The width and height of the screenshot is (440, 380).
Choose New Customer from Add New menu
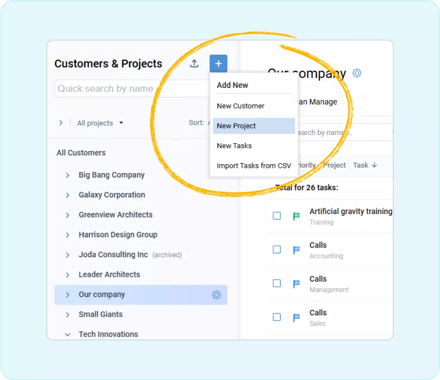tap(241, 106)
